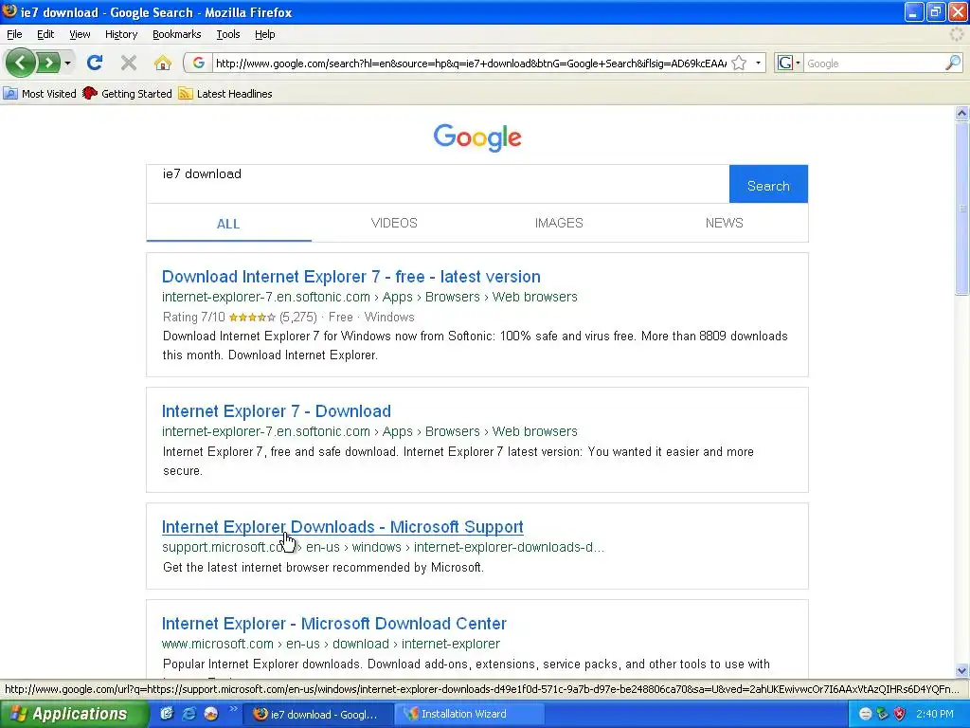The image size is (970, 728).
Task: Click the 'ie7 download' search query box
Action: (438, 183)
